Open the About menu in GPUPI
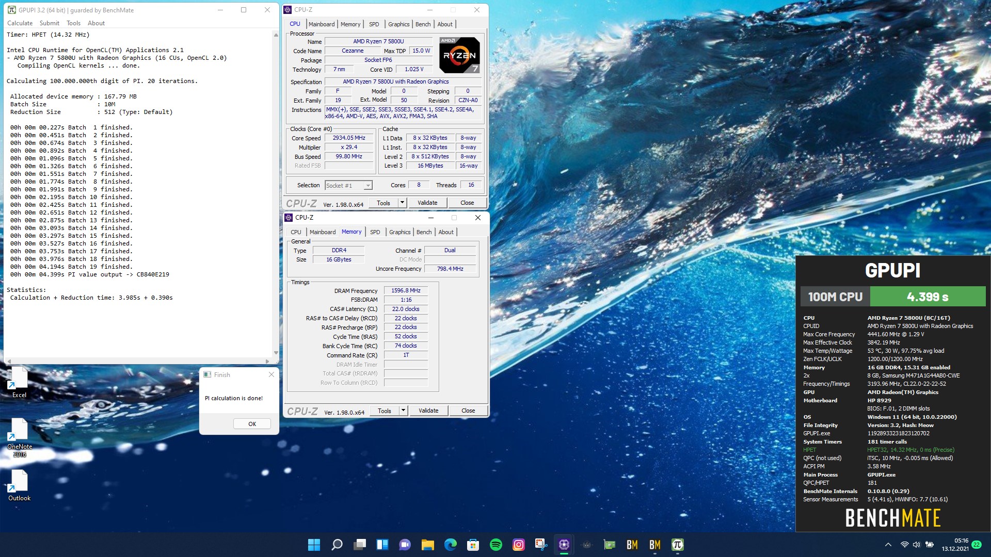991x557 pixels. click(96, 23)
